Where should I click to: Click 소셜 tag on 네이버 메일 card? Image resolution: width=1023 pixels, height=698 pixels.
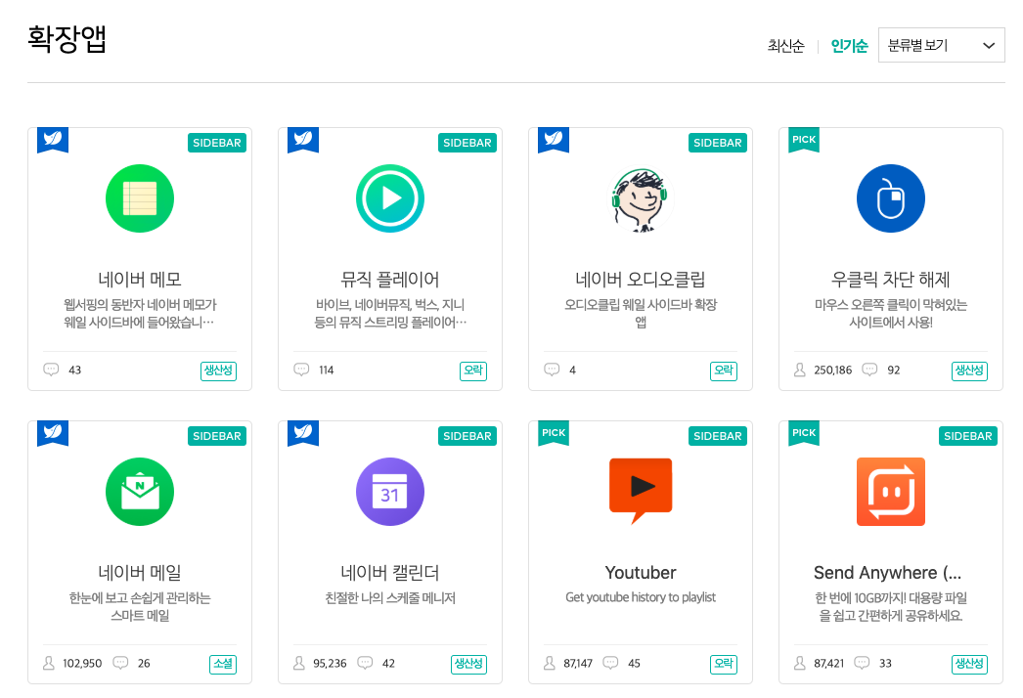[222, 664]
